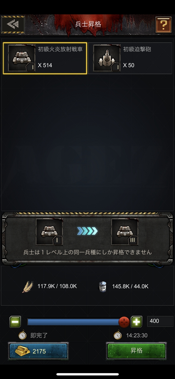Click the blue quantity slider track
The height and width of the screenshot is (379, 175).
tap(76, 322)
